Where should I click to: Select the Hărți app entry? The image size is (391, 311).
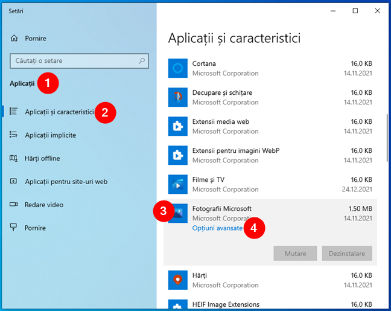pyautogui.click(x=270, y=280)
